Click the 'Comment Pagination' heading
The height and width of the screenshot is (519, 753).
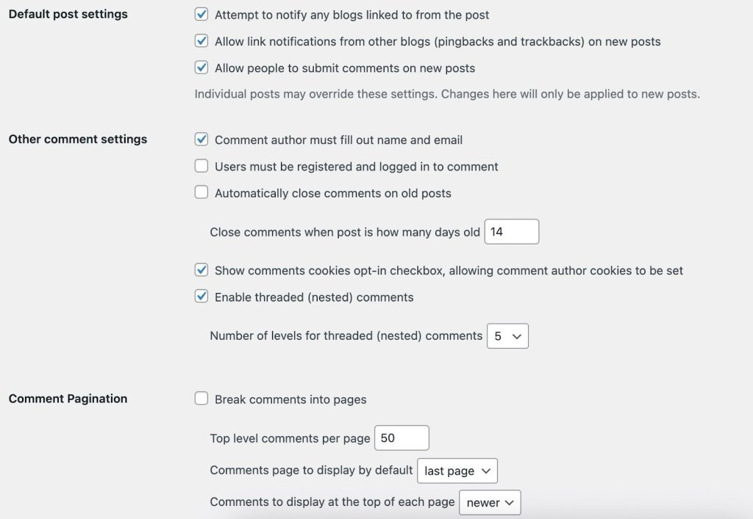pos(68,398)
